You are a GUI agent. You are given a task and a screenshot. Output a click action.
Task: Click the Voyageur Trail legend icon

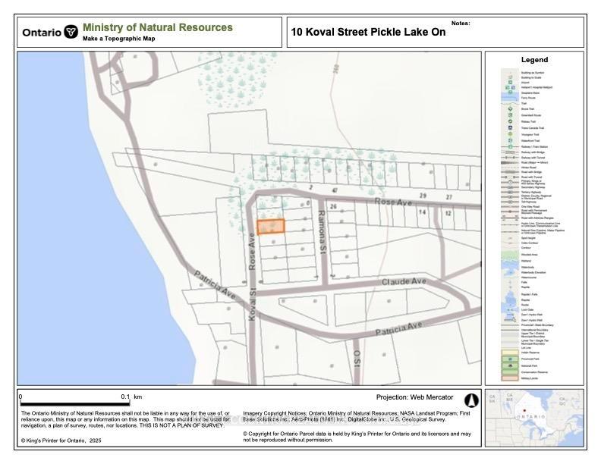coord(510,134)
